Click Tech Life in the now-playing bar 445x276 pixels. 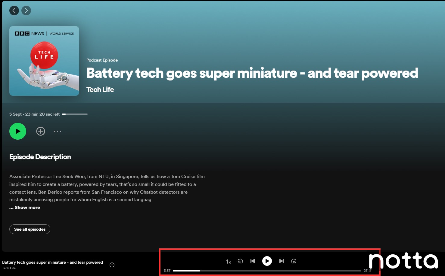[9, 268]
